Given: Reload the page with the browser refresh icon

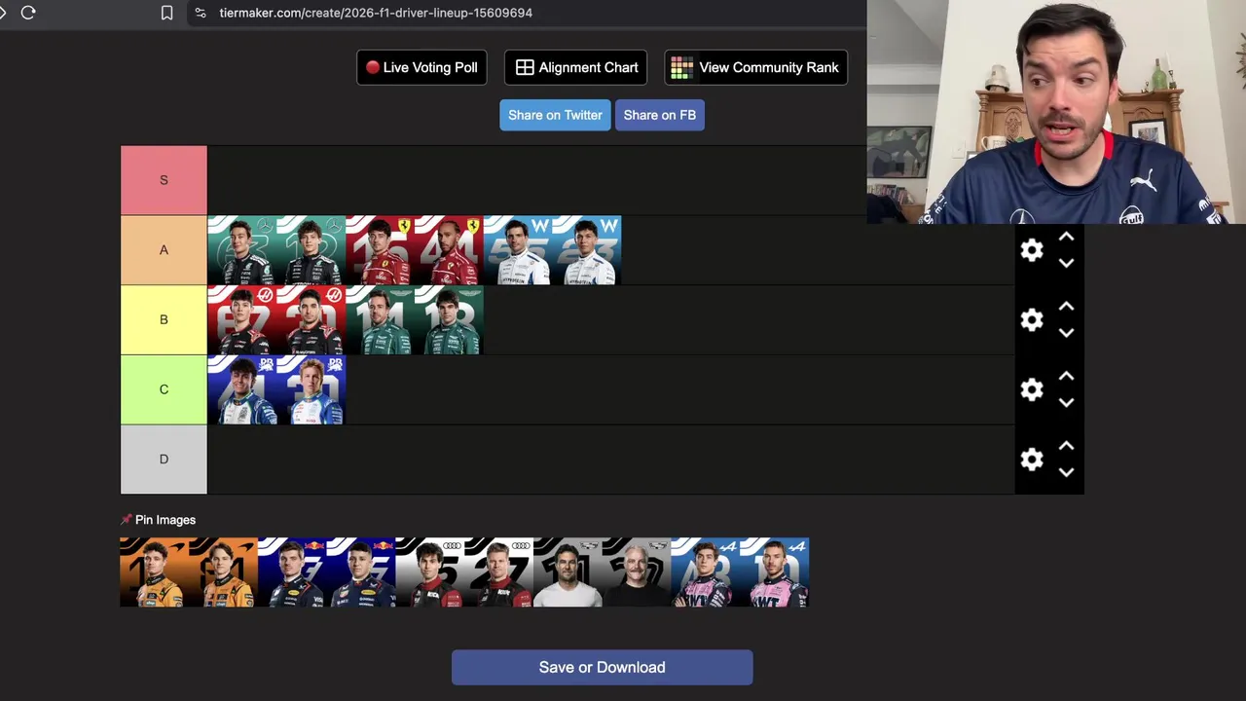Looking at the screenshot, I should [28, 13].
